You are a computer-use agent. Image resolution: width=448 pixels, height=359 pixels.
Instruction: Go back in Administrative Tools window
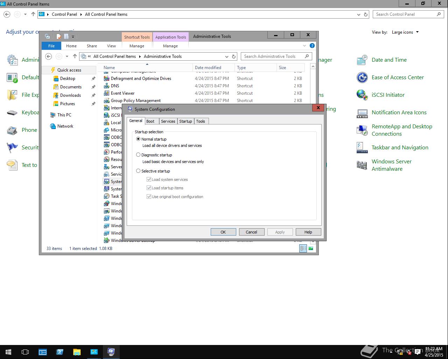click(x=49, y=56)
